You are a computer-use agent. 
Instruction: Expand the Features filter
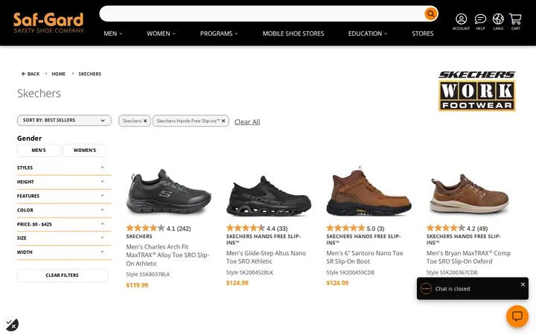(64, 196)
